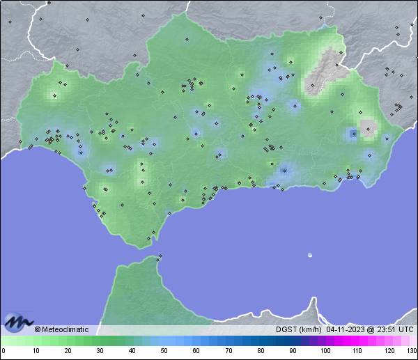Click the © Meteoclimatic copyright text
Viewport: 418px width, 360px height.
[61, 329]
